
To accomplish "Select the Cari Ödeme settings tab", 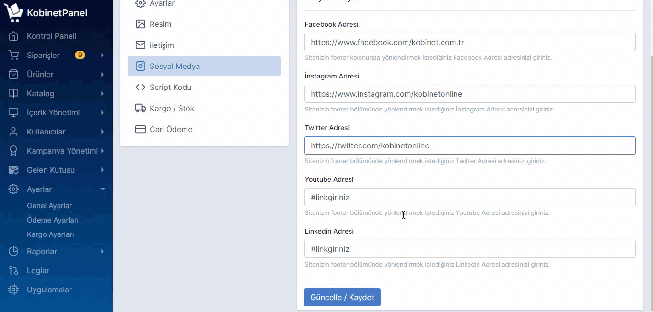I will [x=204, y=129].
